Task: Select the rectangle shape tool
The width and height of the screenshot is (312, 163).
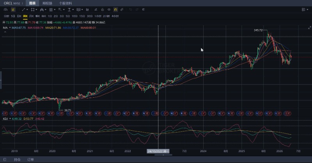Action: coord(33,9)
